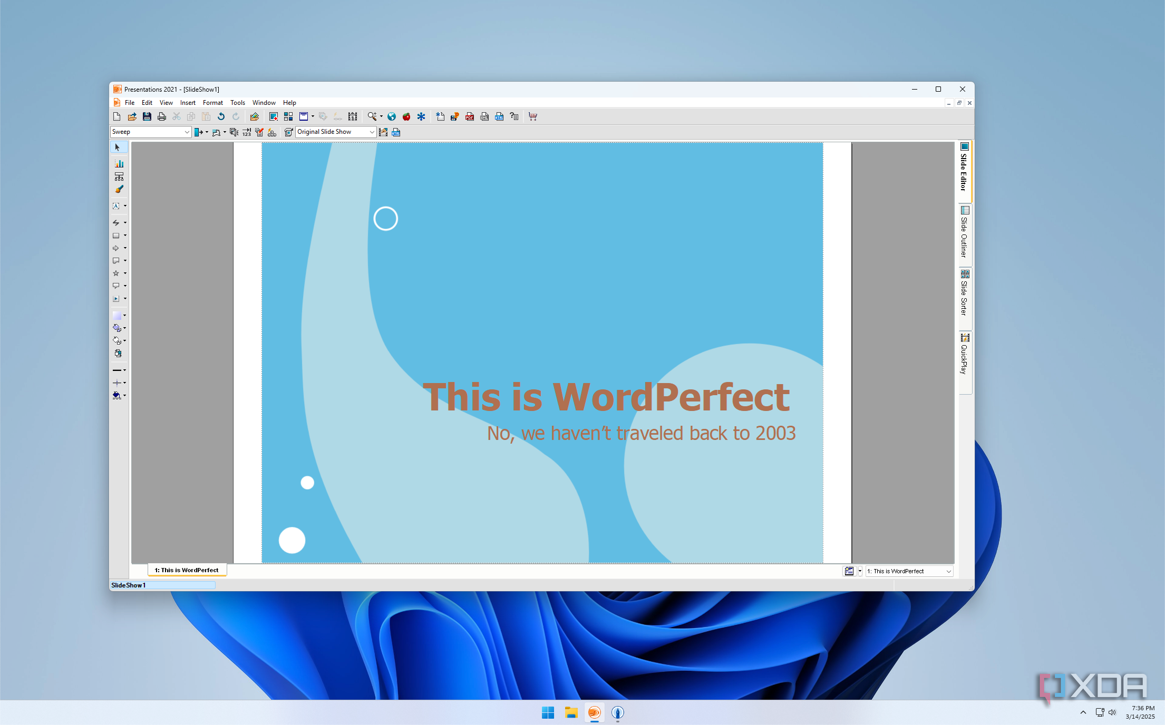Open the Insert menu
1165x725 pixels.
(188, 103)
